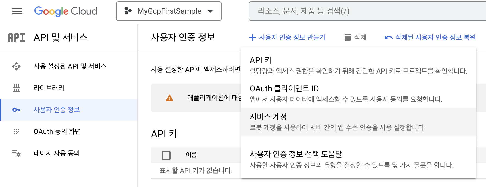Click the plus icon for 사용자 인증 정보 만들기
The image size is (486, 187).
253,38
